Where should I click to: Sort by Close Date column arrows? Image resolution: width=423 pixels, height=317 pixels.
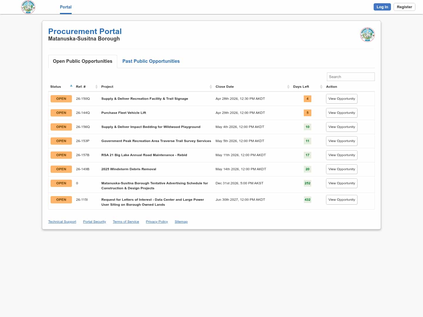[x=288, y=87]
